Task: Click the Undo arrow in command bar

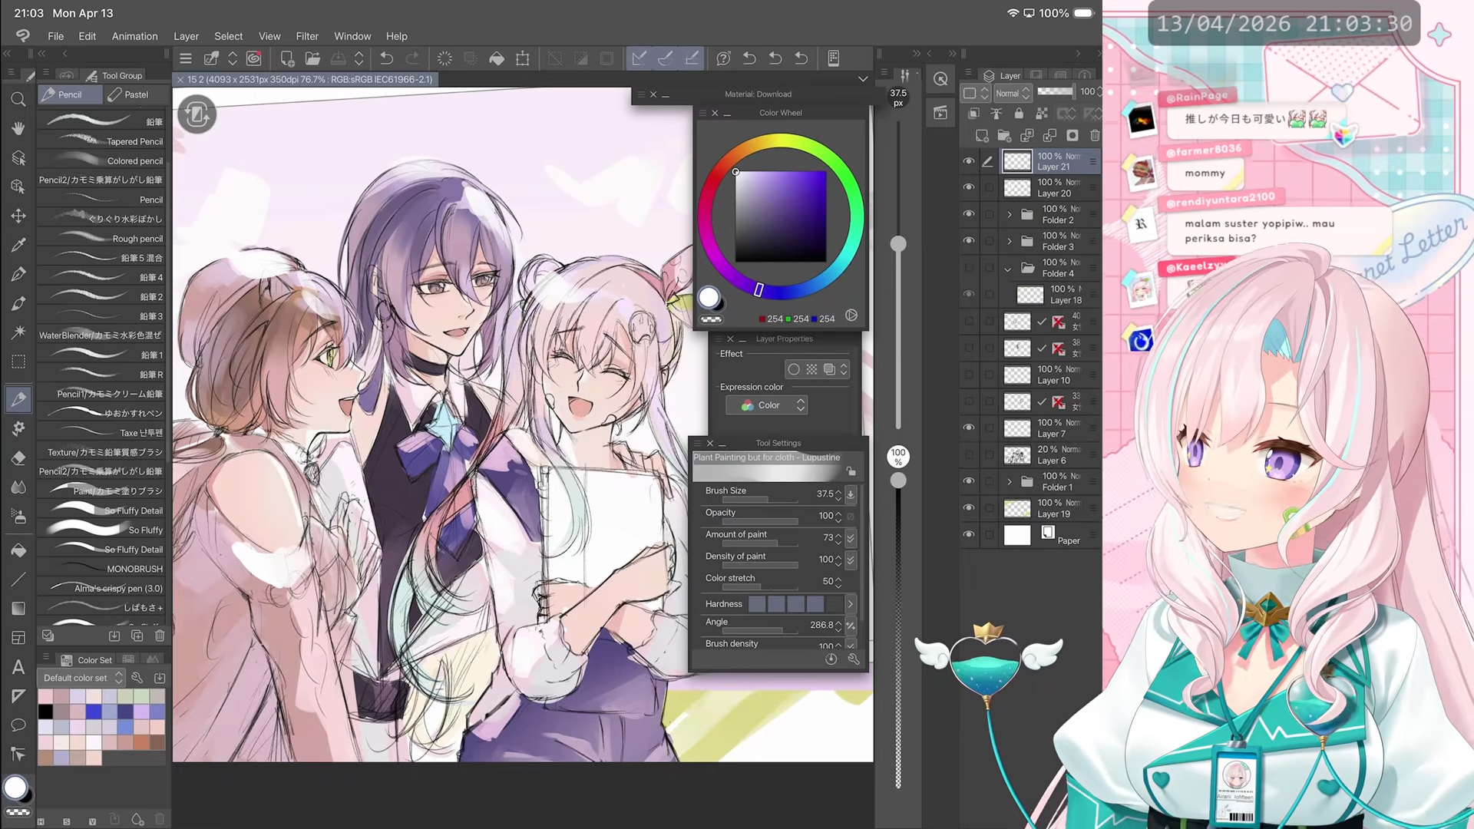Action: (x=386, y=58)
